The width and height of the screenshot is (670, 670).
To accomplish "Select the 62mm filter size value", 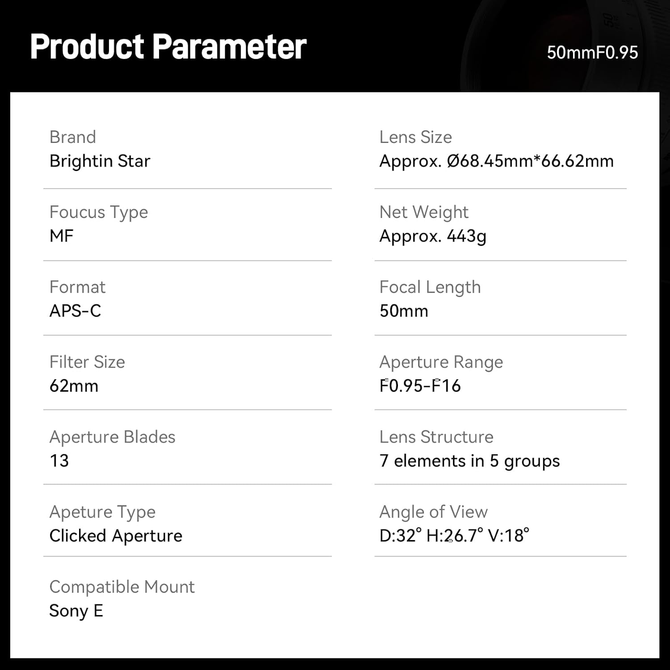I will tap(74, 386).
